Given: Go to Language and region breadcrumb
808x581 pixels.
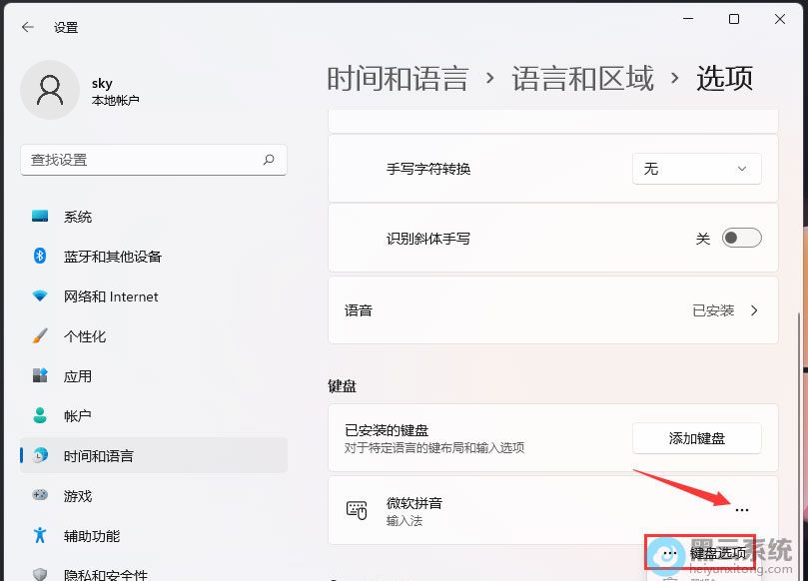Looking at the screenshot, I should click(582, 79).
